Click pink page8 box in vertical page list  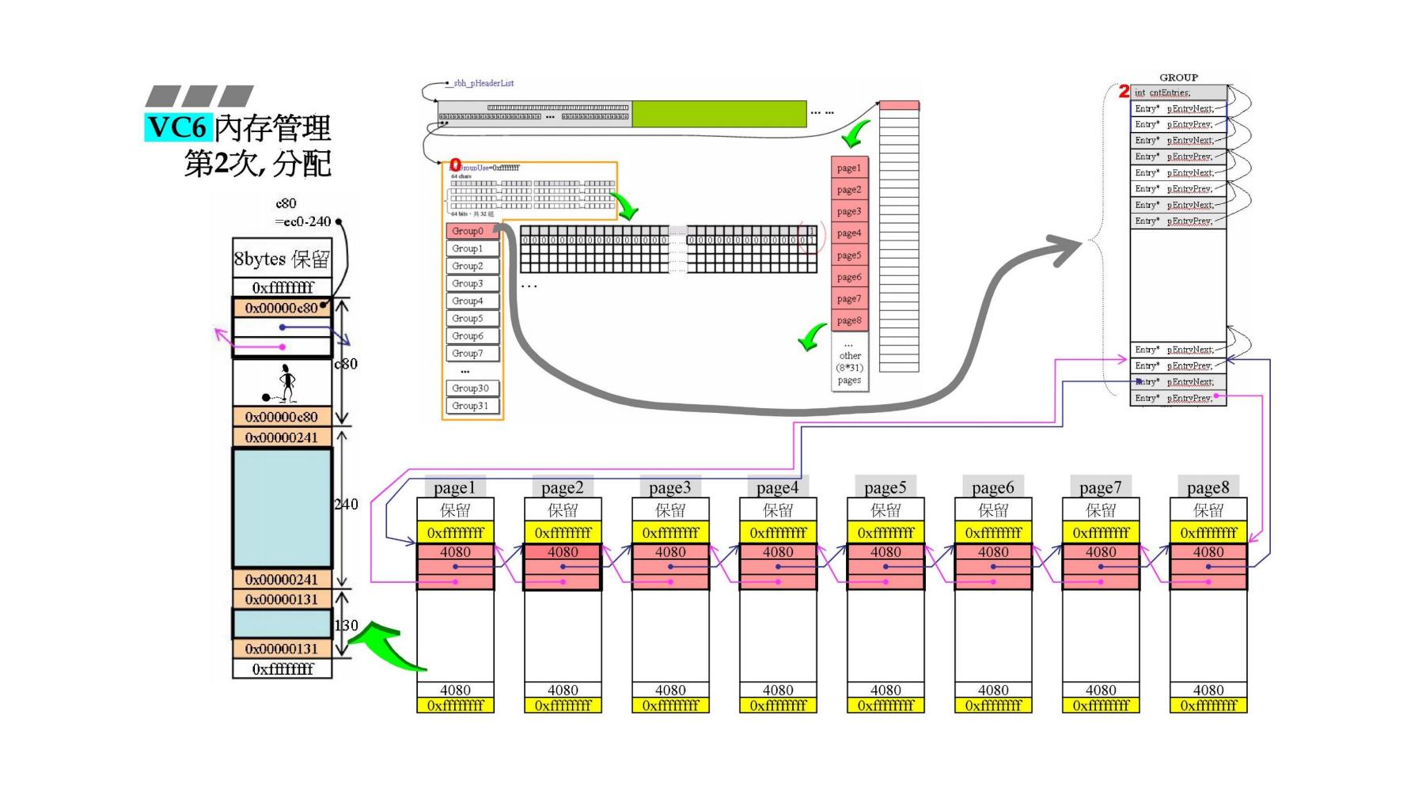[849, 320]
